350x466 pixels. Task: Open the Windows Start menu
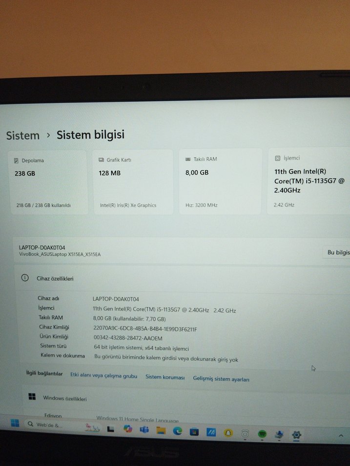tap(15, 423)
